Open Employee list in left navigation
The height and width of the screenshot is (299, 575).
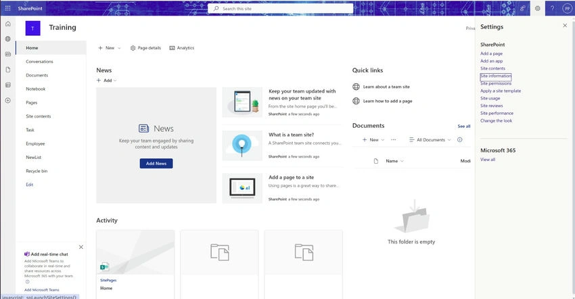[35, 143]
